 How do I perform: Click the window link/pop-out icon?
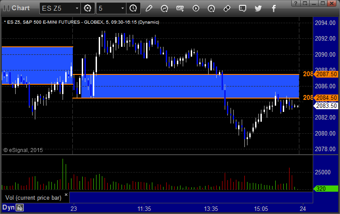pos(305,3)
